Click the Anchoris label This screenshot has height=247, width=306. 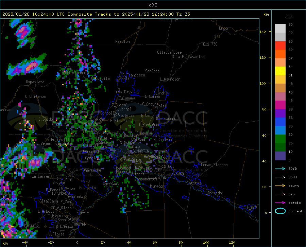point(87,188)
